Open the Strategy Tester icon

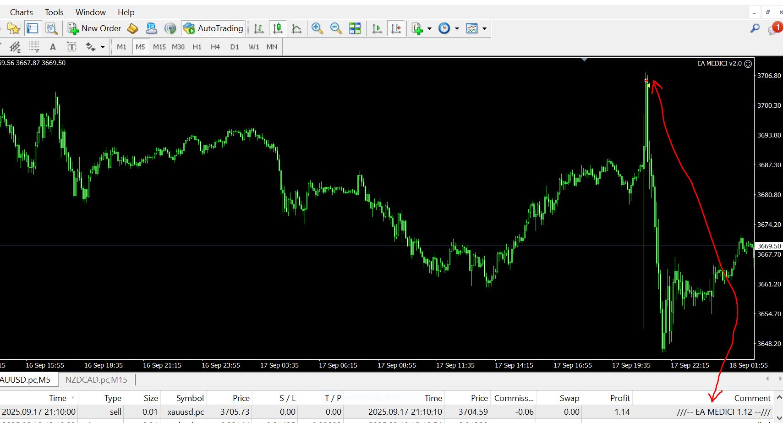[51, 28]
